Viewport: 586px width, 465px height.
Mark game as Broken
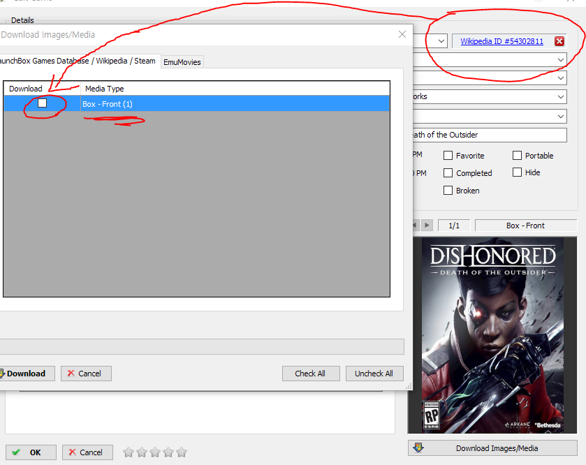[x=448, y=190]
